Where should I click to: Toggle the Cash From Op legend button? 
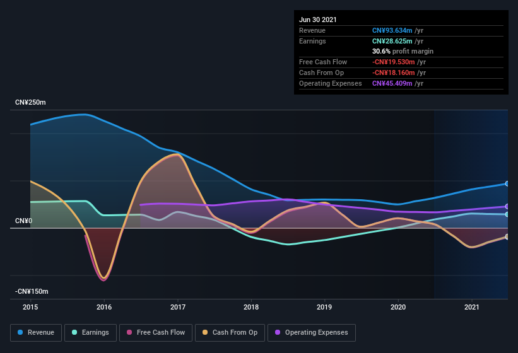pyautogui.click(x=230, y=333)
